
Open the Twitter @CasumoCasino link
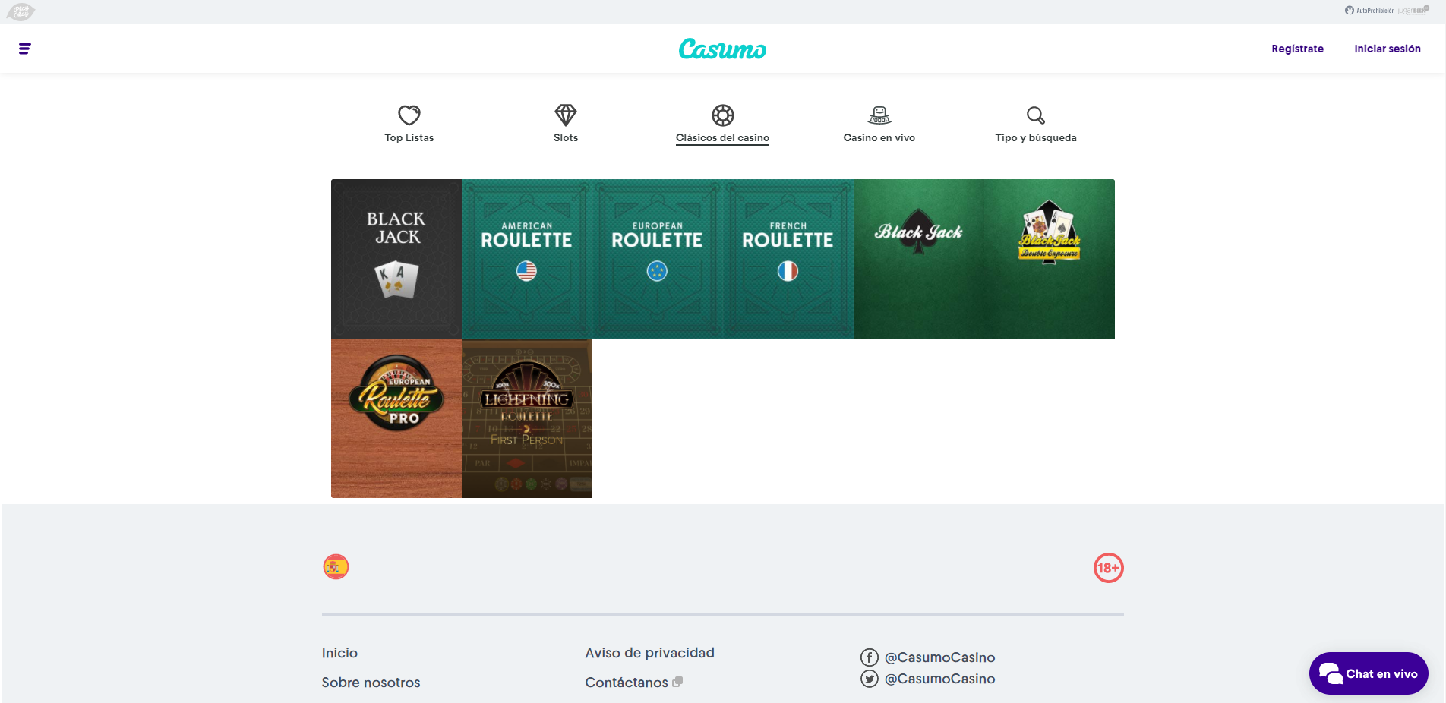939,679
